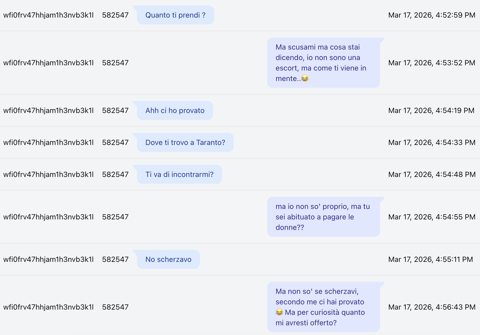Select the 4:55:11 PM timestamp

pyautogui.click(x=430, y=260)
